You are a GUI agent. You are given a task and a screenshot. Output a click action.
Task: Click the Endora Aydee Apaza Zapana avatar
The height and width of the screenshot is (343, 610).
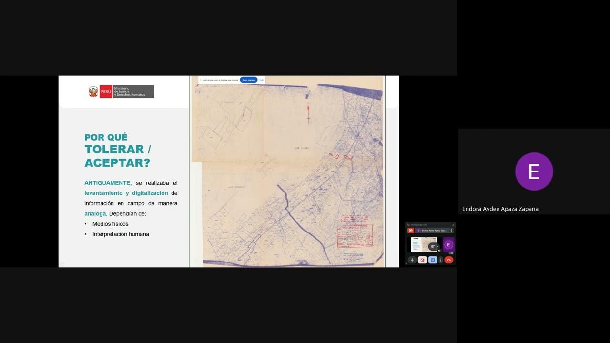(534, 171)
